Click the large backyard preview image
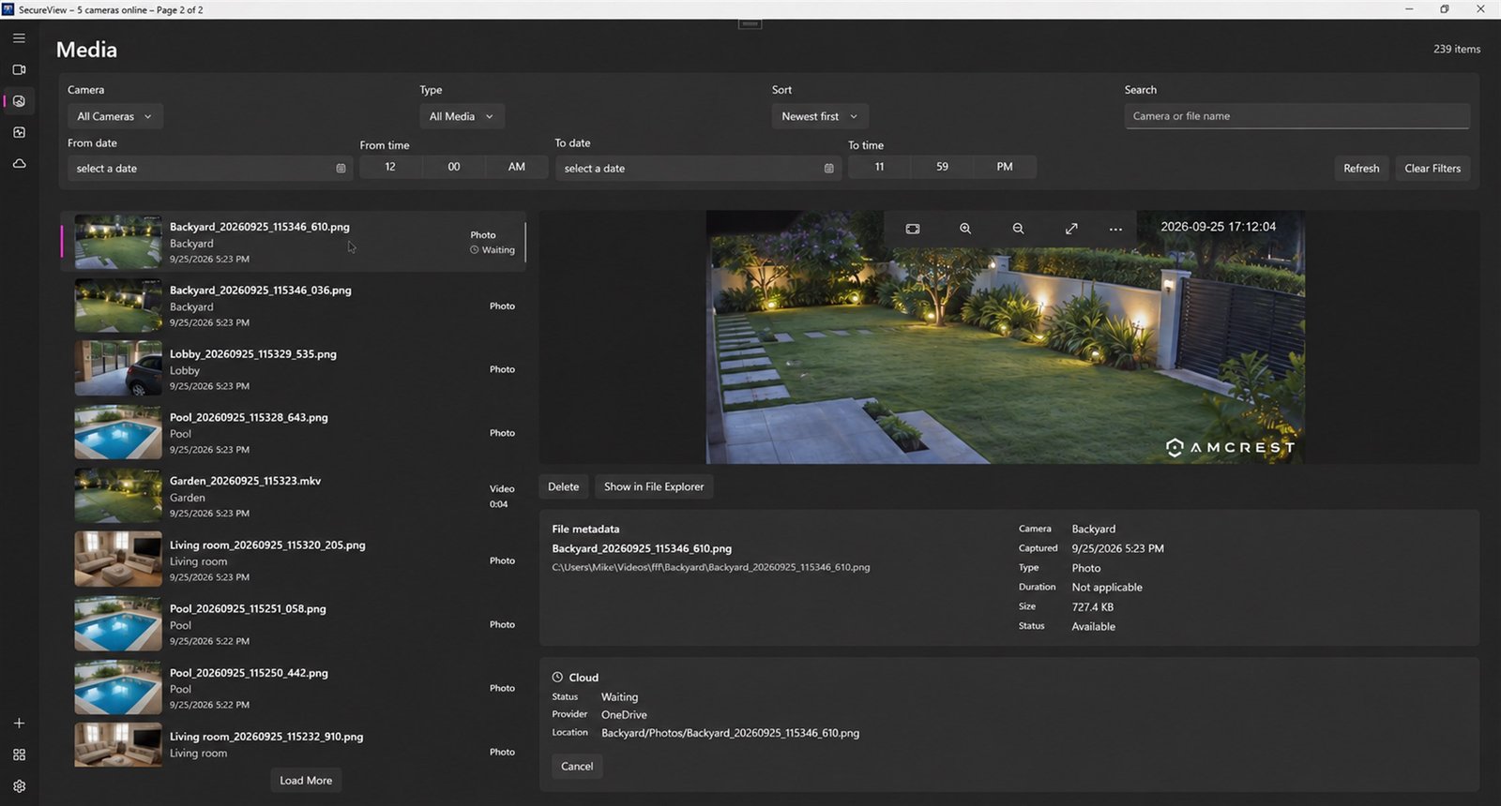 tap(1005, 337)
